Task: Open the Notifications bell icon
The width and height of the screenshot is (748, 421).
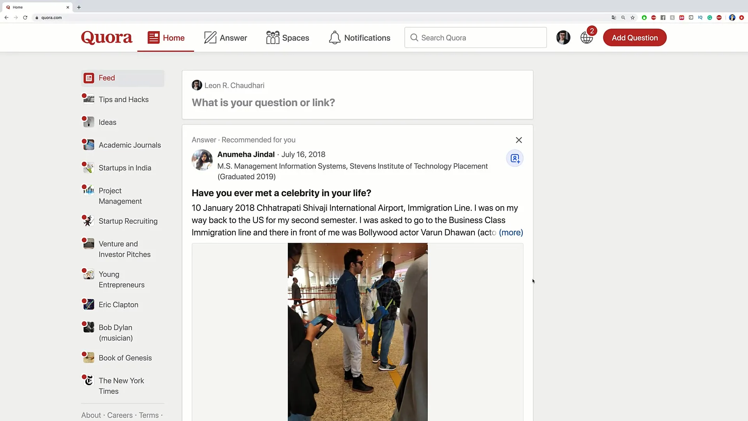Action: pyautogui.click(x=334, y=37)
